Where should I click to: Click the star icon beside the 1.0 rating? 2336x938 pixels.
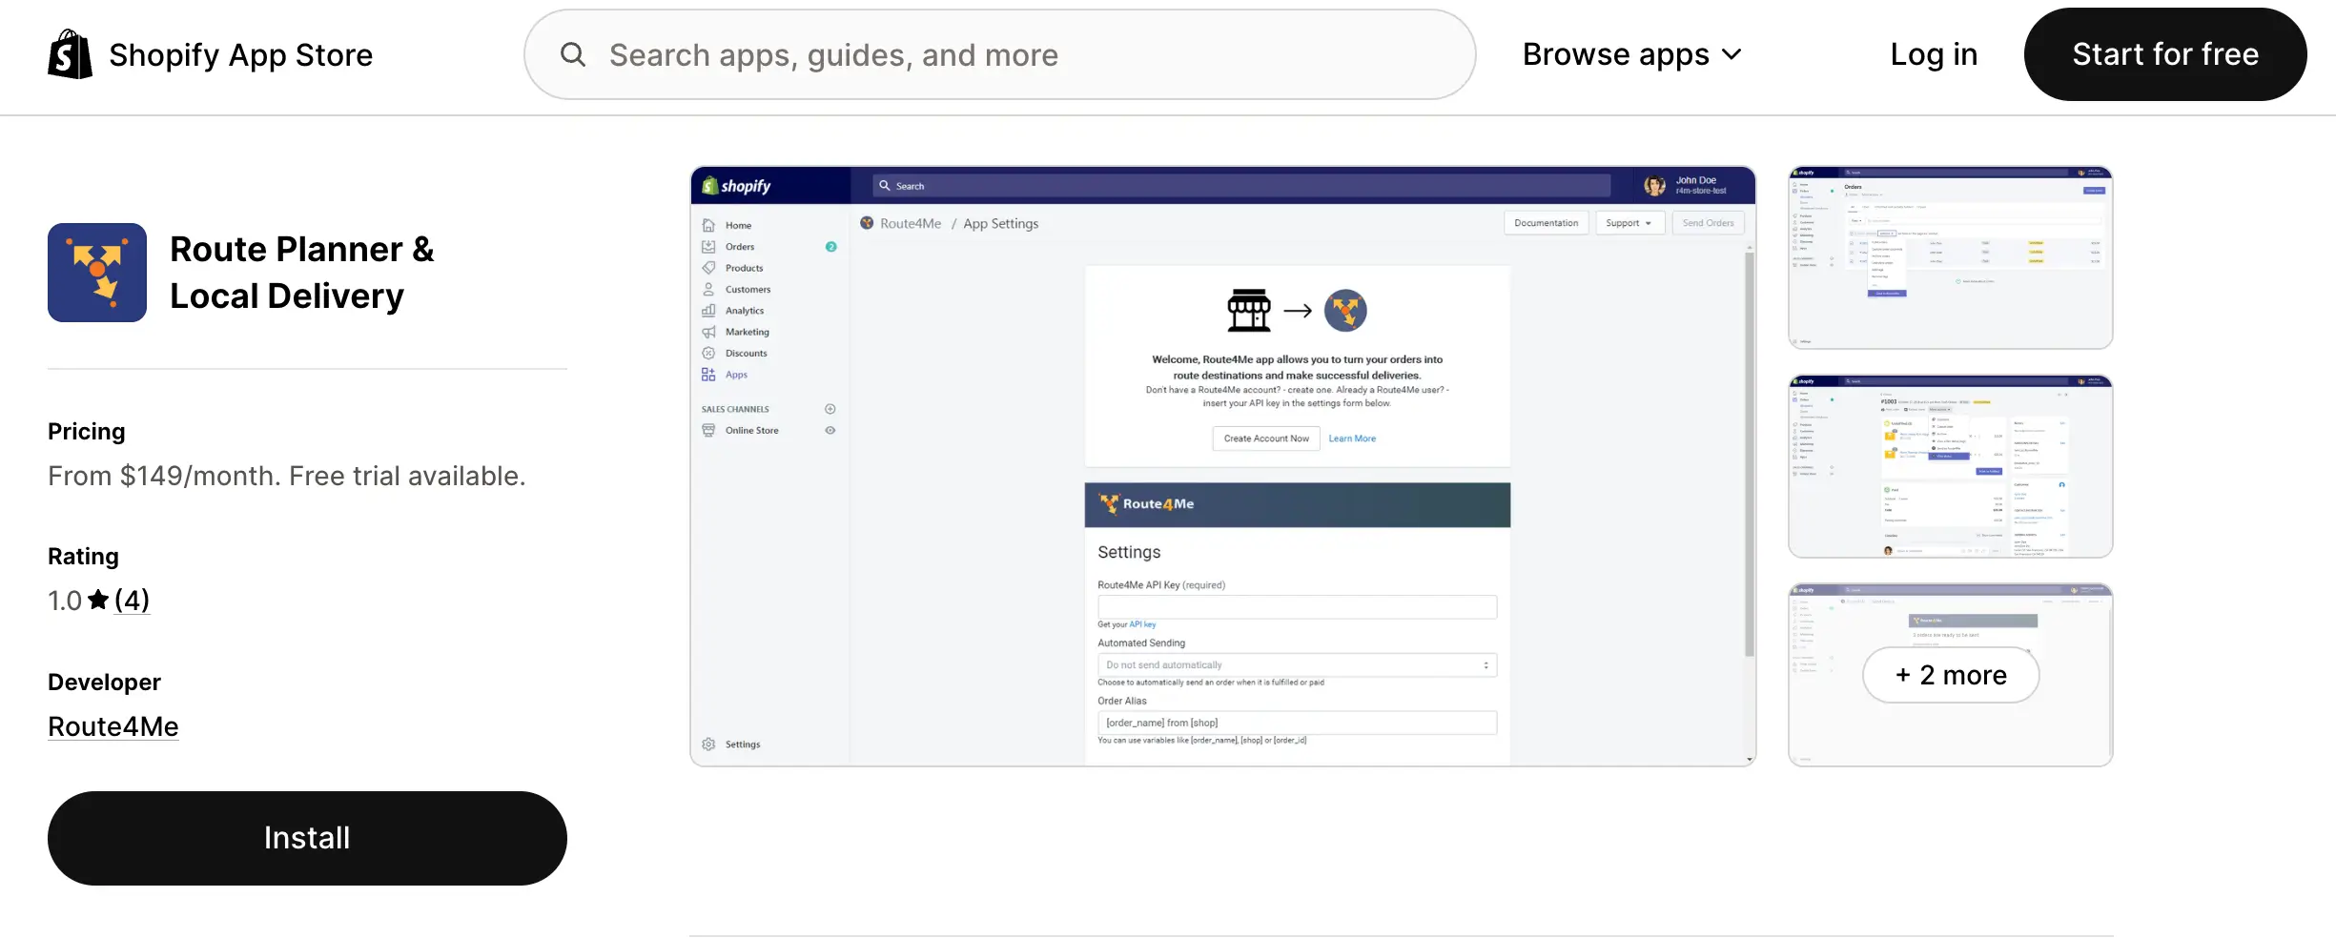pyautogui.click(x=98, y=600)
